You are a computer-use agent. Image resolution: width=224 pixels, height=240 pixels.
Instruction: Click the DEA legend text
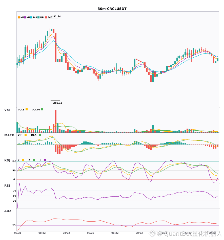(34, 135)
